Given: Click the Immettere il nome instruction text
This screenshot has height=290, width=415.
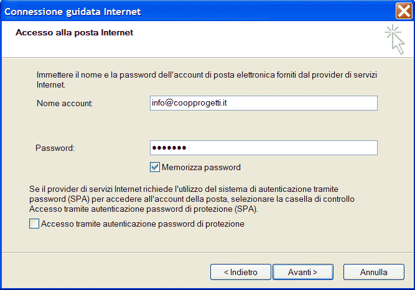Looking at the screenshot, I should tap(207, 79).
